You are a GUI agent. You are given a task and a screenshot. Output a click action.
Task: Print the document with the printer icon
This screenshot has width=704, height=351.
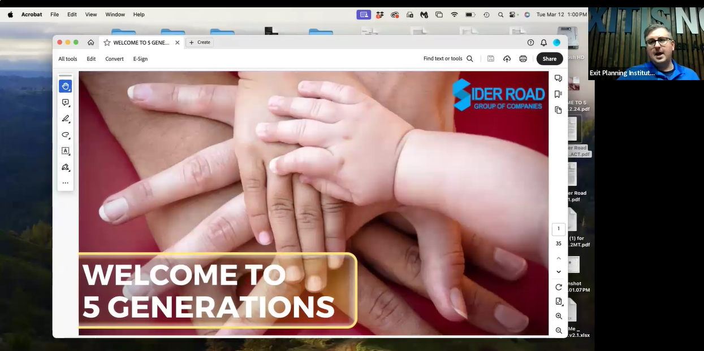523,59
